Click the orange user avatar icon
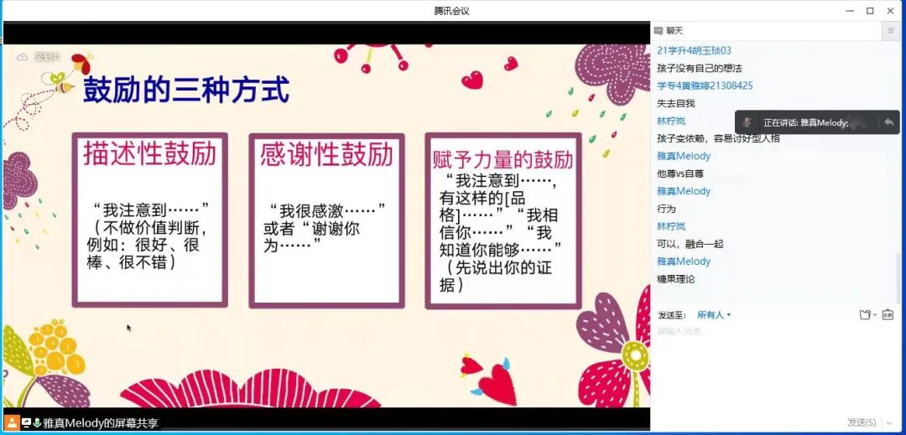This screenshot has width=906, height=435. (x=12, y=422)
